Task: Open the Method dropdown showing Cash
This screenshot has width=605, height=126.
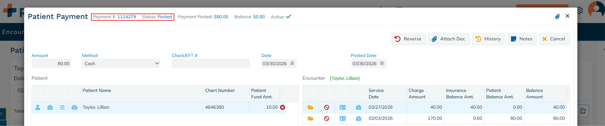Action: pyautogui.click(x=121, y=64)
